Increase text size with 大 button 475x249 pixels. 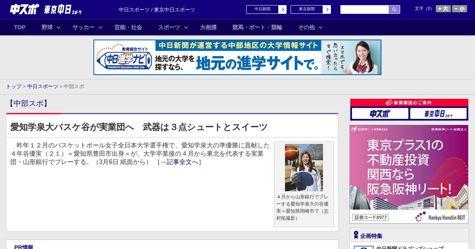443,9
